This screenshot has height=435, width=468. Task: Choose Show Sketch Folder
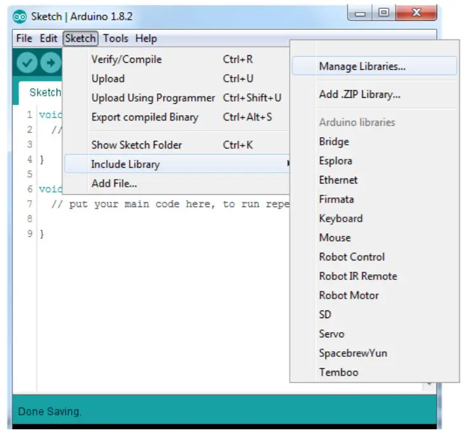[176, 145]
